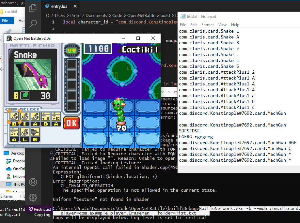Open the Notepad Format menu
300x223 pixels.
[x=207, y=25]
